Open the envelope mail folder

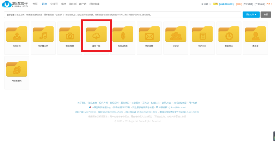click(149, 35)
